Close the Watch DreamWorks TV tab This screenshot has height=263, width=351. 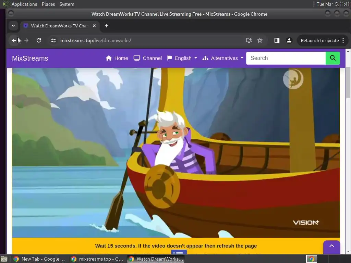pos(94,26)
